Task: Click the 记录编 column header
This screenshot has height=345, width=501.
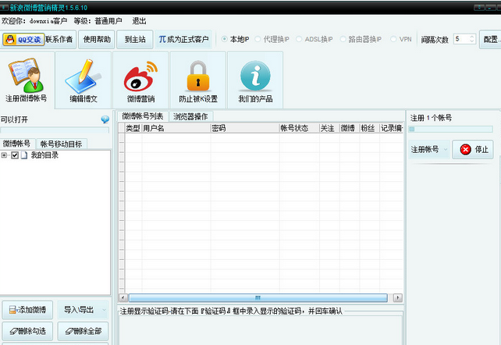Action: pos(392,128)
